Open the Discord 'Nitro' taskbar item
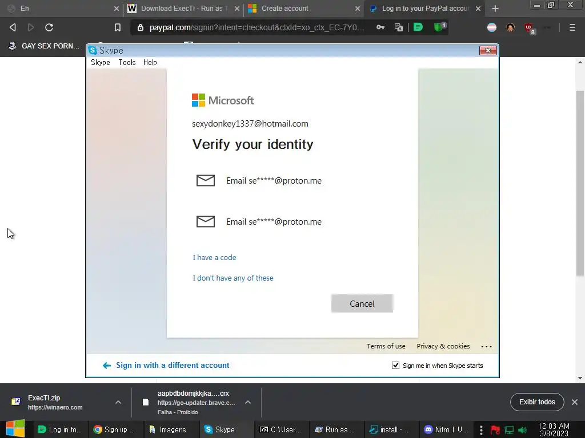This screenshot has width=585, height=438. tap(447, 430)
